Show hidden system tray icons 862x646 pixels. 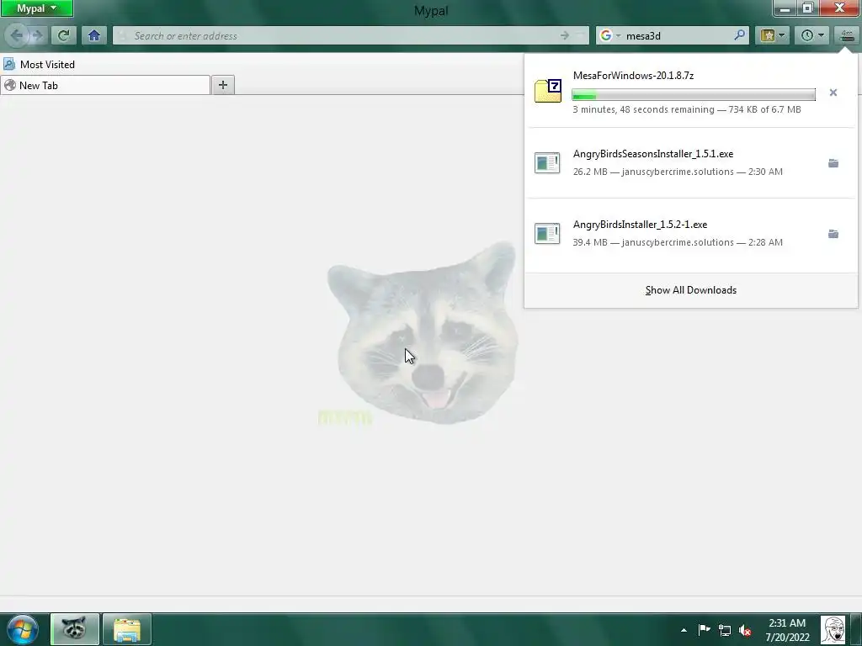point(684,630)
